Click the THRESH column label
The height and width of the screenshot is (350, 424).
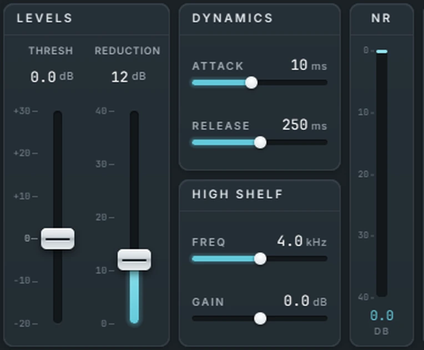[x=51, y=51]
